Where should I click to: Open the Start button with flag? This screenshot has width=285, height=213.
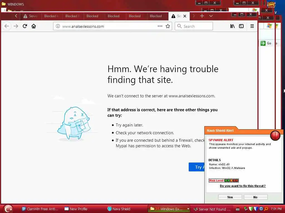[x=8, y=209]
